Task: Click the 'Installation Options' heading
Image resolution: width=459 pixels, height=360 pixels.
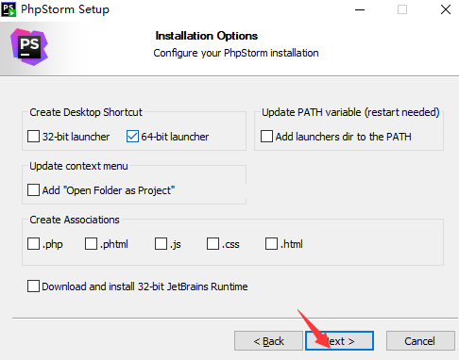Action: pos(207,36)
